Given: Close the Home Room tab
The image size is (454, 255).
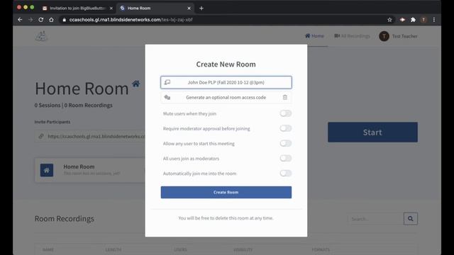Looking at the screenshot, I should (189, 8).
